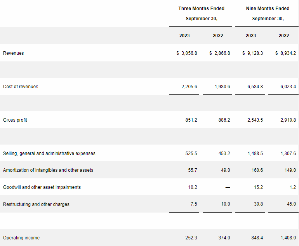Click the Nine Months Ended column header

(268, 9)
